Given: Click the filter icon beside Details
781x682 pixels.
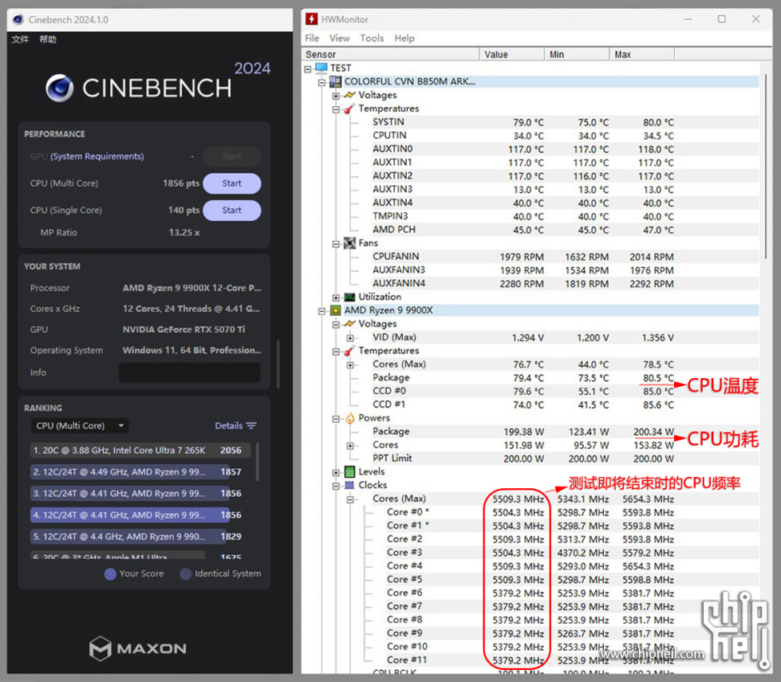Looking at the screenshot, I should (251, 426).
